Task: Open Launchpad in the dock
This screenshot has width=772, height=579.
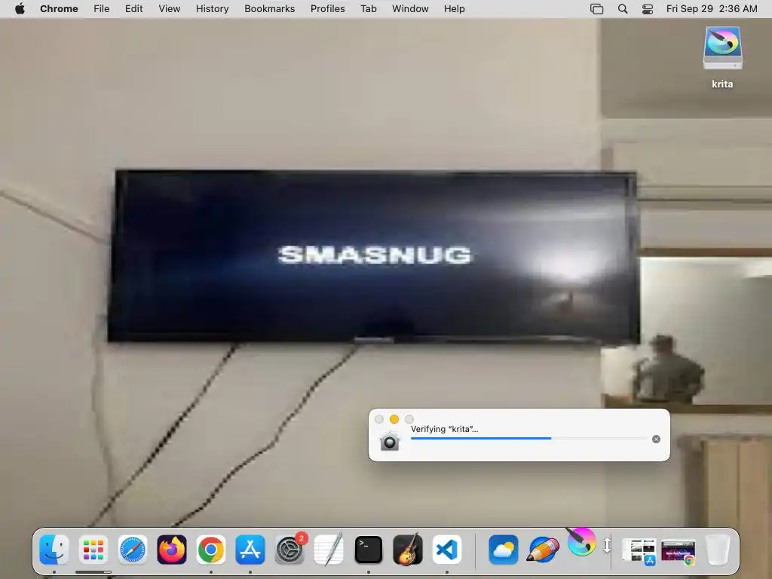Action: tap(93, 550)
